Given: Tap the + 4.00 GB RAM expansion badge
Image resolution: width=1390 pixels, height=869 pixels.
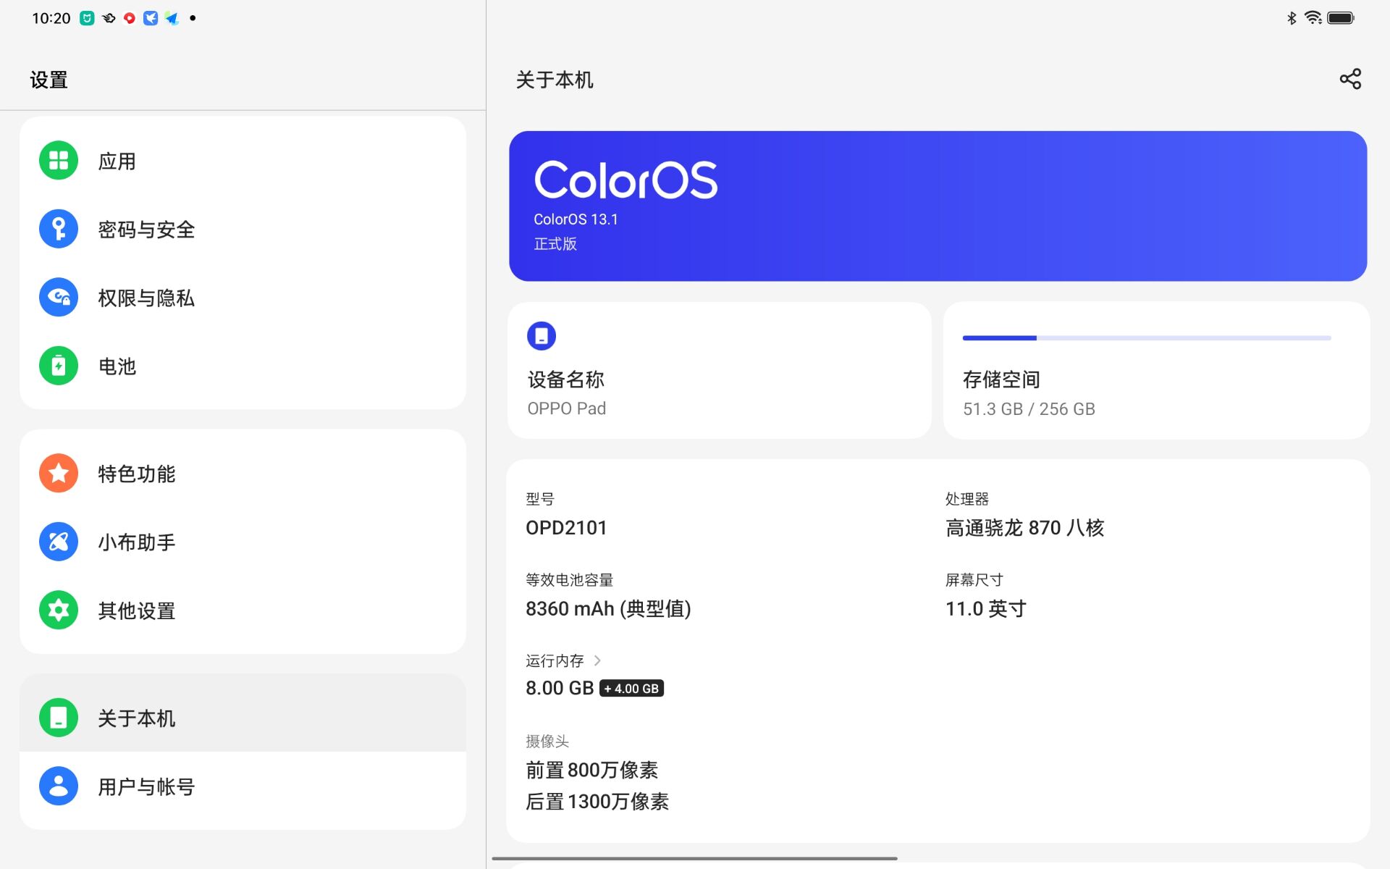Looking at the screenshot, I should point(631,689).
